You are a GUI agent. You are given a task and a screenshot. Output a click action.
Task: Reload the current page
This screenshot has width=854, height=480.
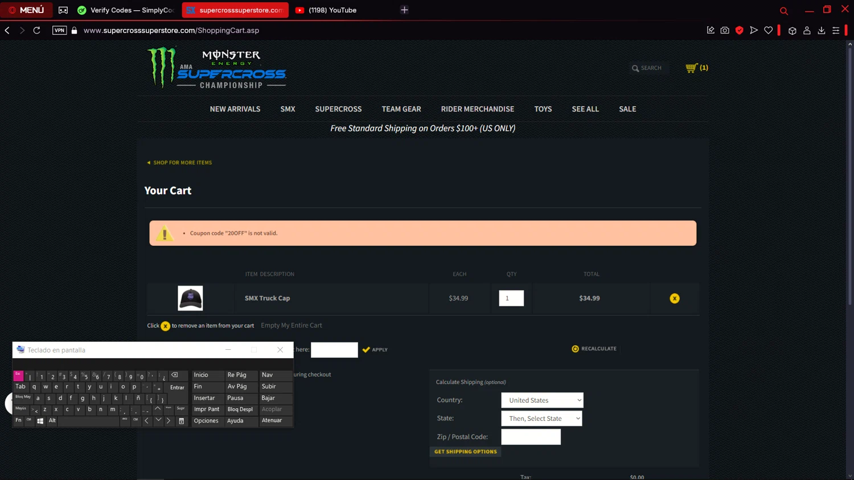coord(37,30)
